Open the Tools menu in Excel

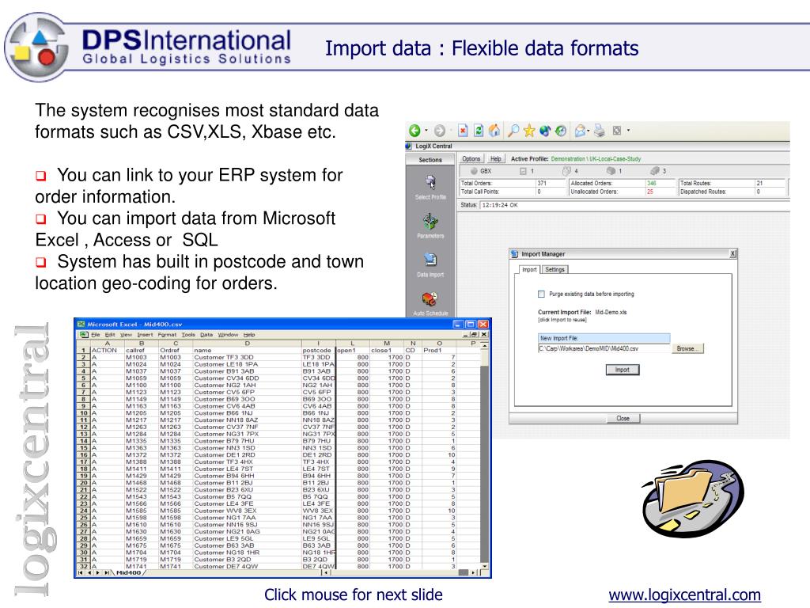(x=188, y=335)
